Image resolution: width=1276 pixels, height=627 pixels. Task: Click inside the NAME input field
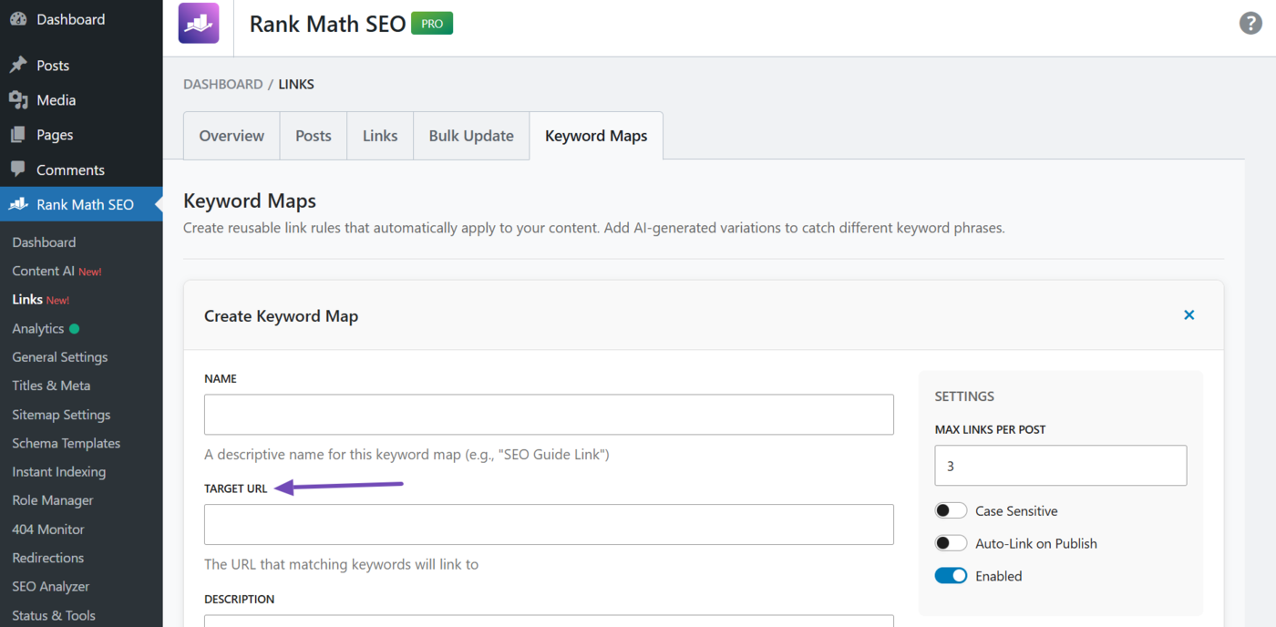click(x=548, y=414)
